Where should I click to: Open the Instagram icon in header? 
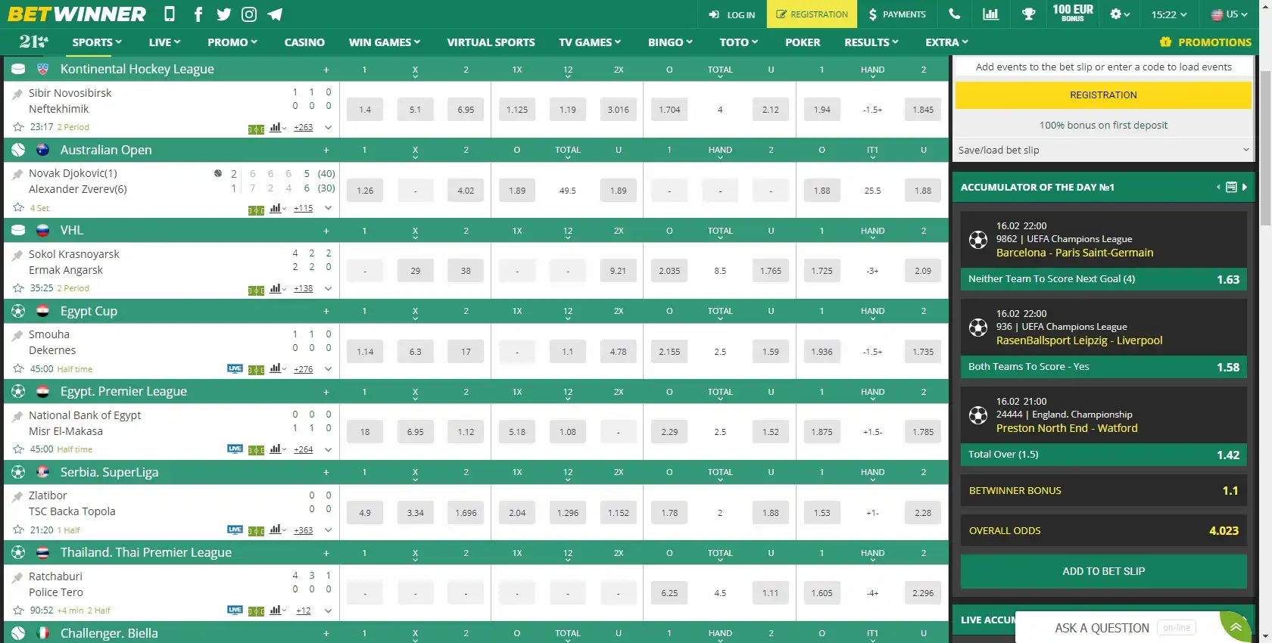tap(249, 14)
